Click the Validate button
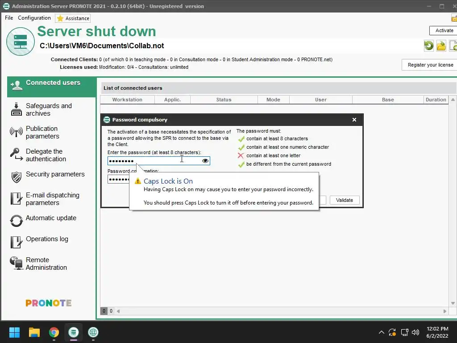The image size is (457, 343). point(345,200)
